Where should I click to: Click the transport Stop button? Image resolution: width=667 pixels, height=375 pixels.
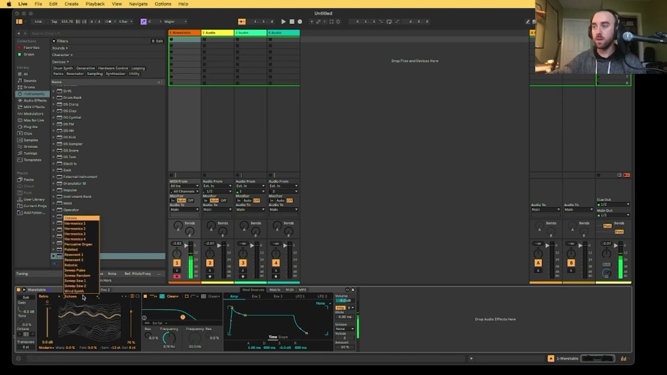click(291, 21)
